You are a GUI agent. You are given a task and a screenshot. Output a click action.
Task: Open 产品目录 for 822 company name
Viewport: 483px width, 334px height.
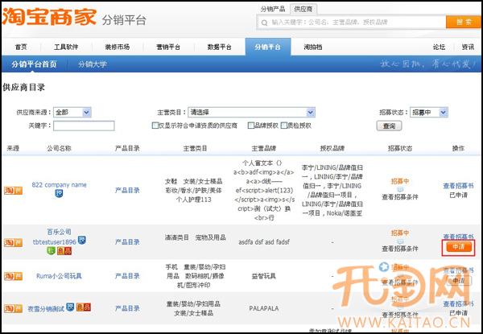click(127, 190)
